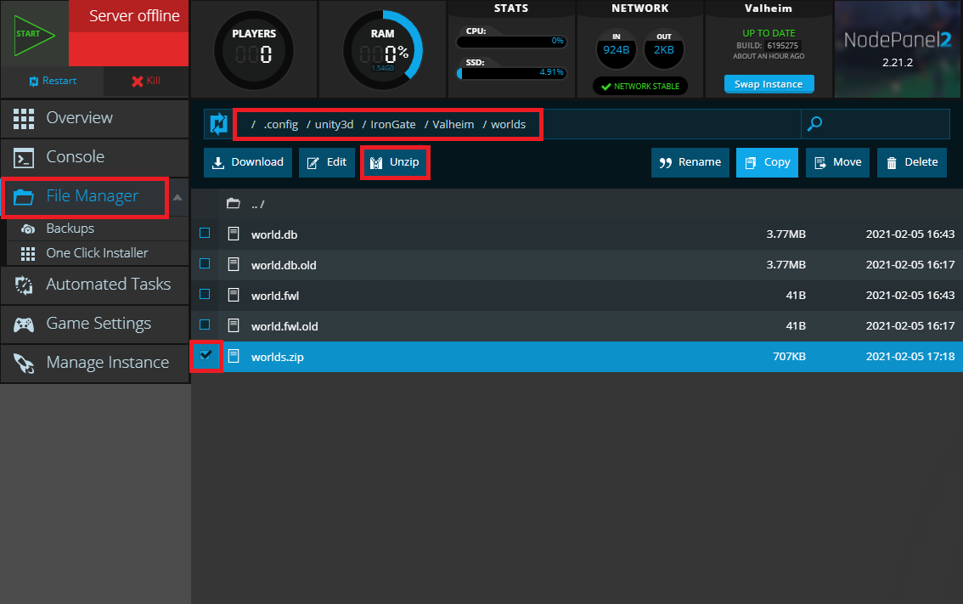
Task: Download the selected file
Action: (248, 162)
